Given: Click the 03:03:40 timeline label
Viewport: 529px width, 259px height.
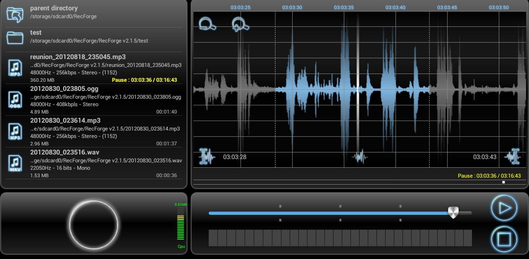Looking at the screenshot, I should [396, 7].
